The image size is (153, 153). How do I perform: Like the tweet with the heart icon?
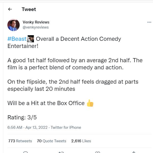coord(97,152)
